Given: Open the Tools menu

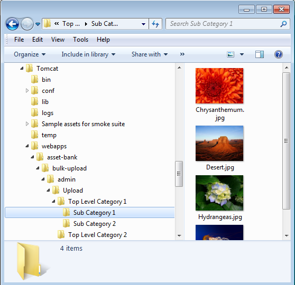Looking at the screenshot, I should 80,40.
